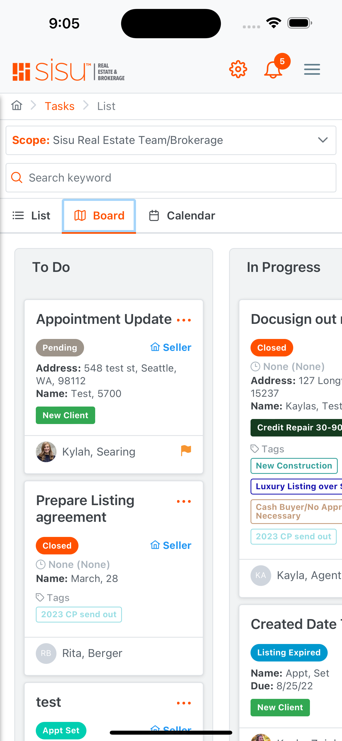Click Name: March, 28 text
342x741 pixels.
pyautogui.click(x=77, y=579)
